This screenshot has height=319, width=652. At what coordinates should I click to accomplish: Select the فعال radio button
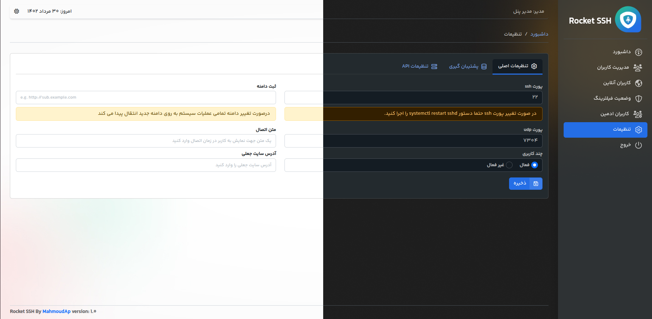point(534,165)
